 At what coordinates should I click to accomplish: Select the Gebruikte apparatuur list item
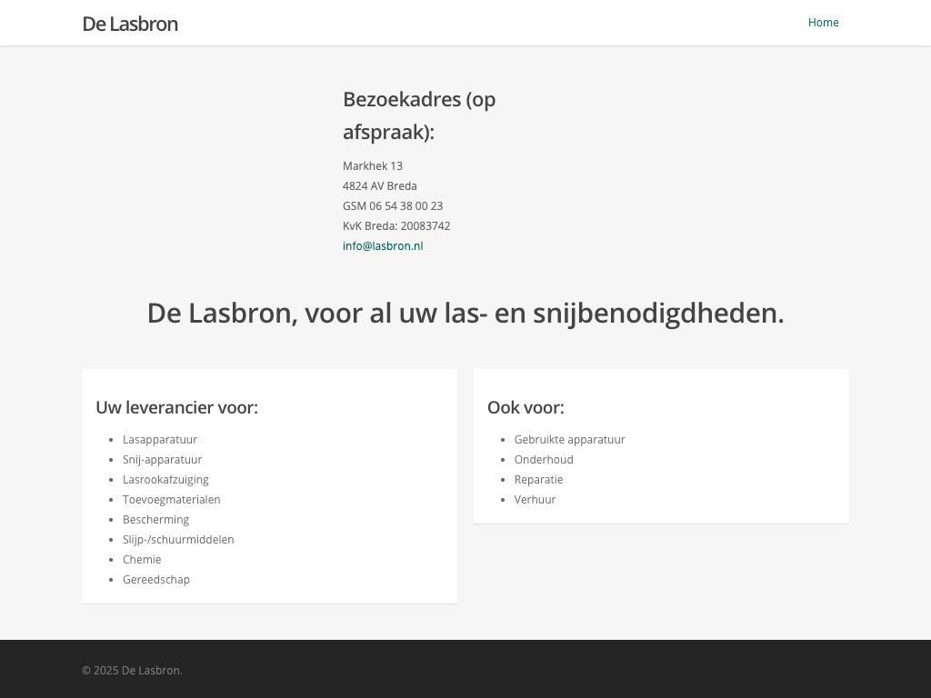pos(570,440)
